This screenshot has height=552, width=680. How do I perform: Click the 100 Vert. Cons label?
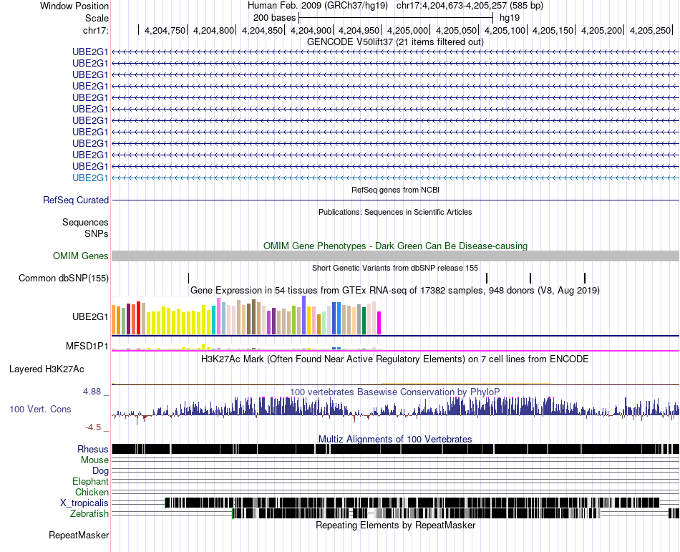point(40,409)
